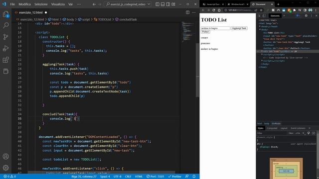Open Customize Layout in title bar
319x179 pixels.
[x=173, y=4]
